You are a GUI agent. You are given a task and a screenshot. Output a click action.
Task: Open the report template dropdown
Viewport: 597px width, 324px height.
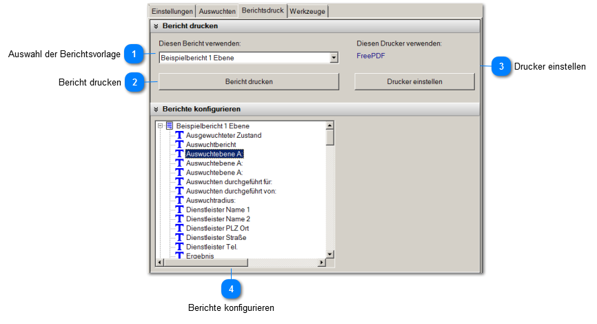334,58
